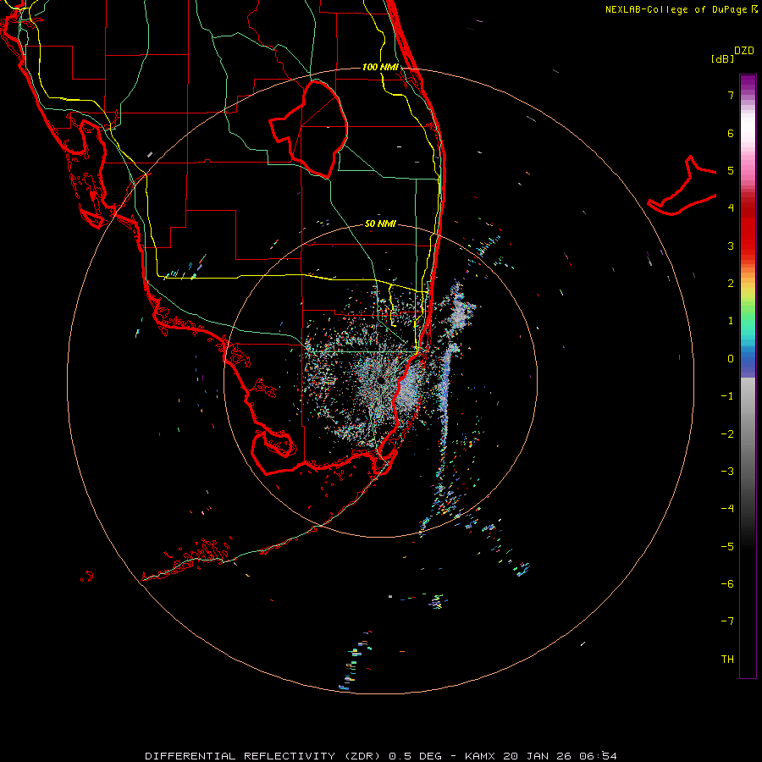The image size is (762, 762).
Task: Click the scale value -6 label
Action: point(727,584)
